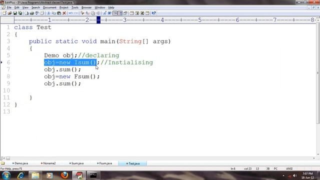Open the Document menu
320x180 pixels.
pyautogui.click(x=49, y=7)
